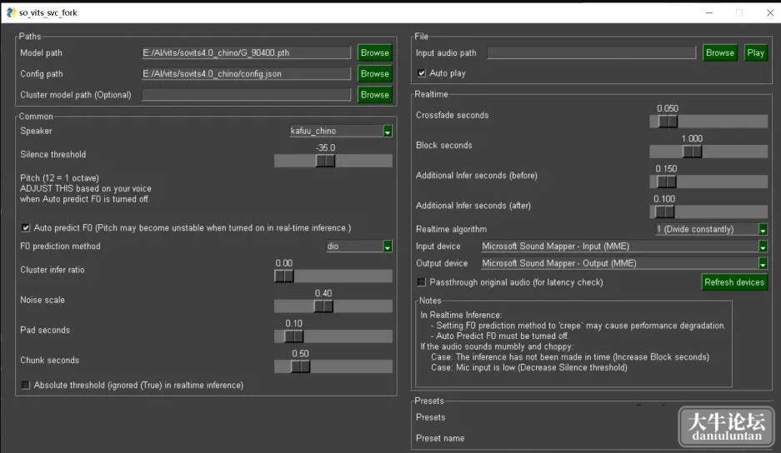Click the Pad seconds slider handle
This screenshot has height=453, width=781.
(293, 336)
